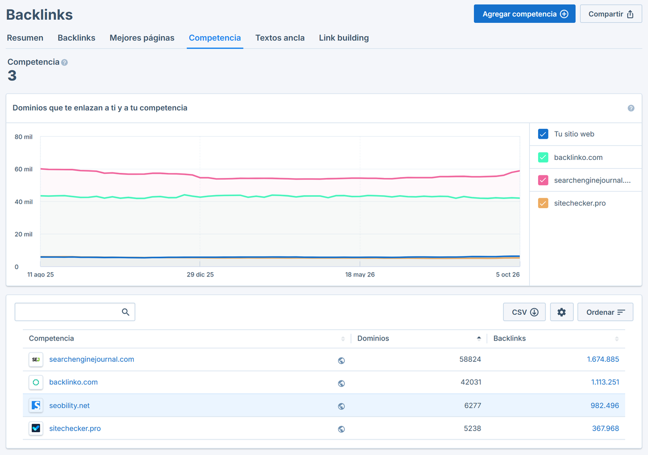
Task: Open the Link building tab
Action: (x=344, y=38)
